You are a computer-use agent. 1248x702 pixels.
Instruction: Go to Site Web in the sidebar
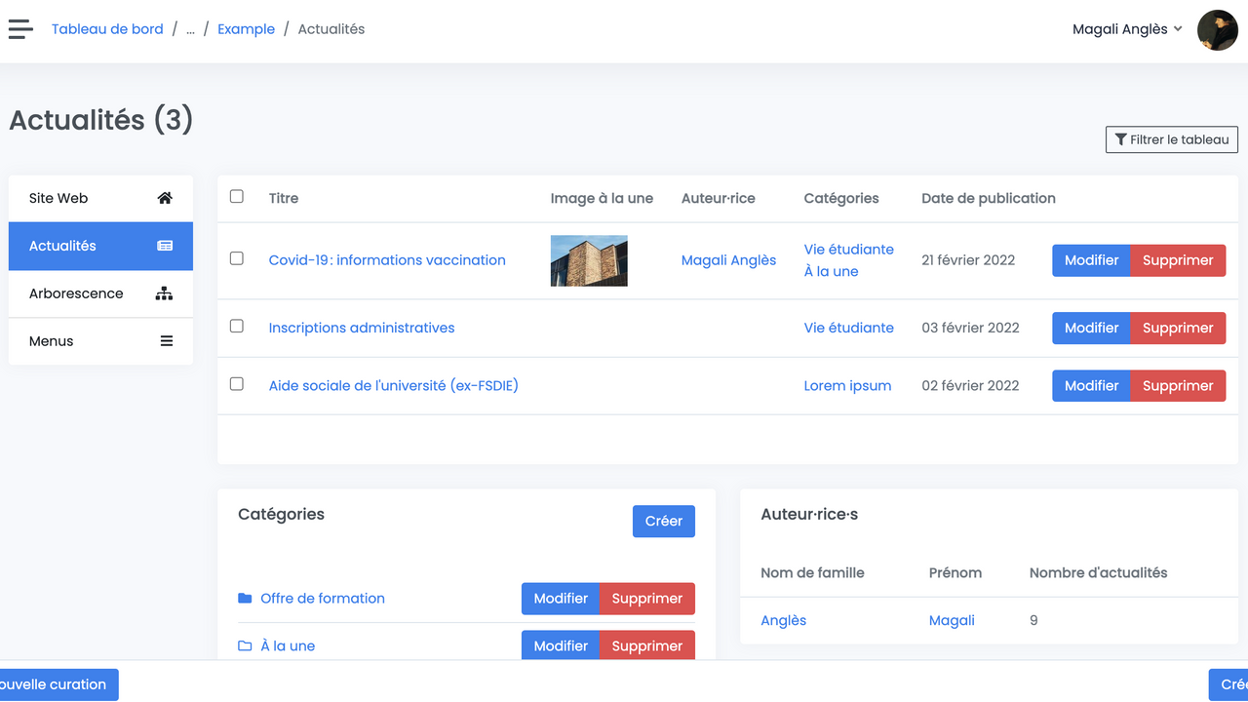point(58,198)
